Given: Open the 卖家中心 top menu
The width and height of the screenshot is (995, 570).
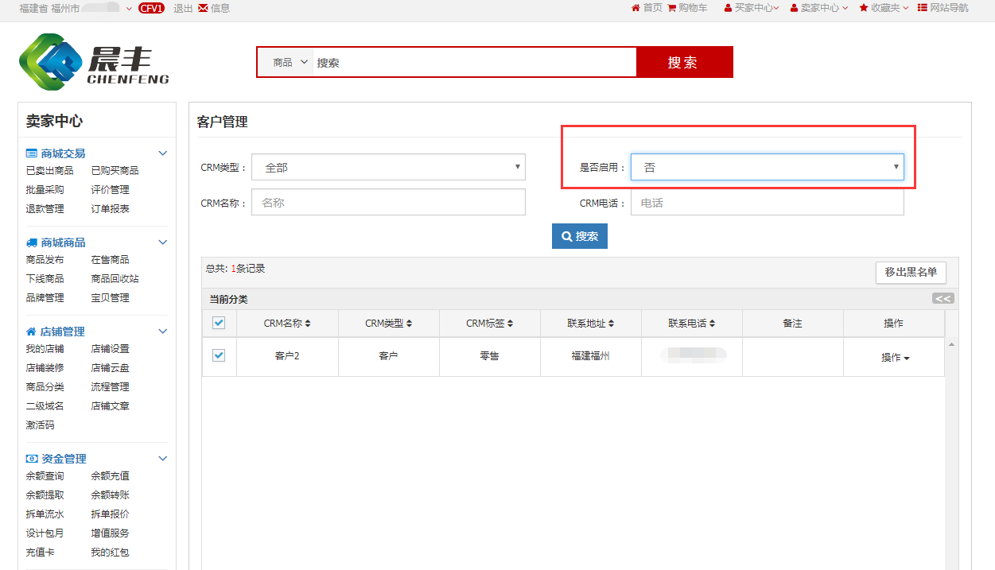Looking at the screenshot, I should pyautogui.click(x=819, y=8).
